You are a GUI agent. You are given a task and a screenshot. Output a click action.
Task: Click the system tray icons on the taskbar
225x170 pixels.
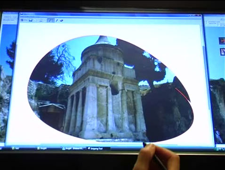(220, 149)
